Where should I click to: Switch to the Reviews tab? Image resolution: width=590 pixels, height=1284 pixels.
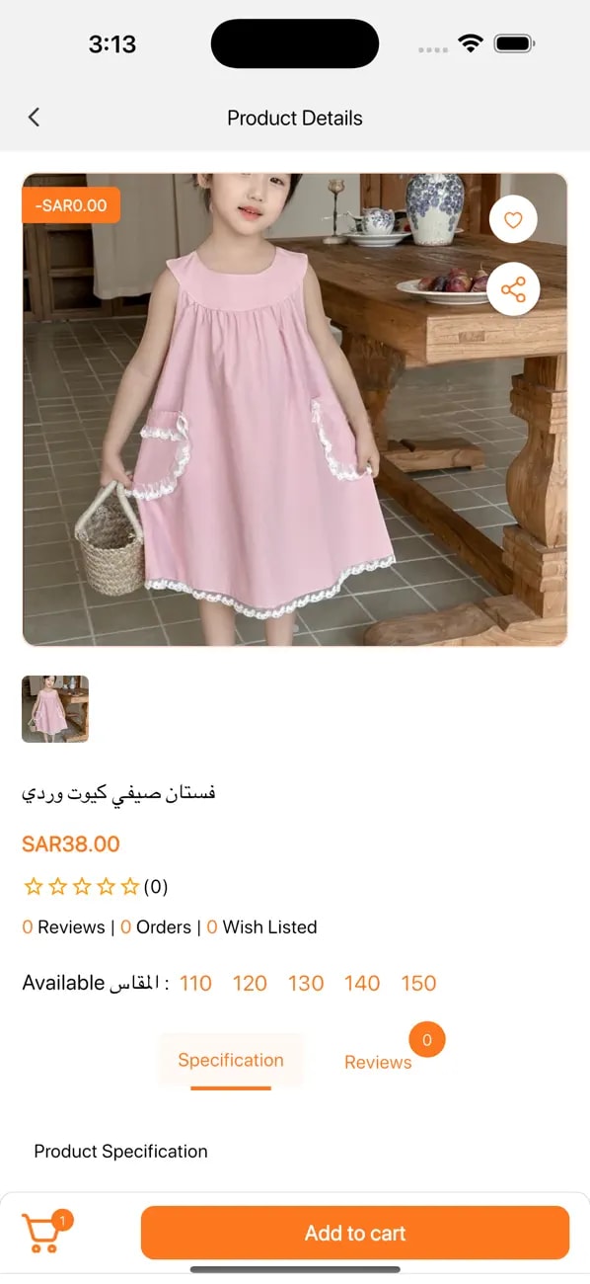(378, 1063)
